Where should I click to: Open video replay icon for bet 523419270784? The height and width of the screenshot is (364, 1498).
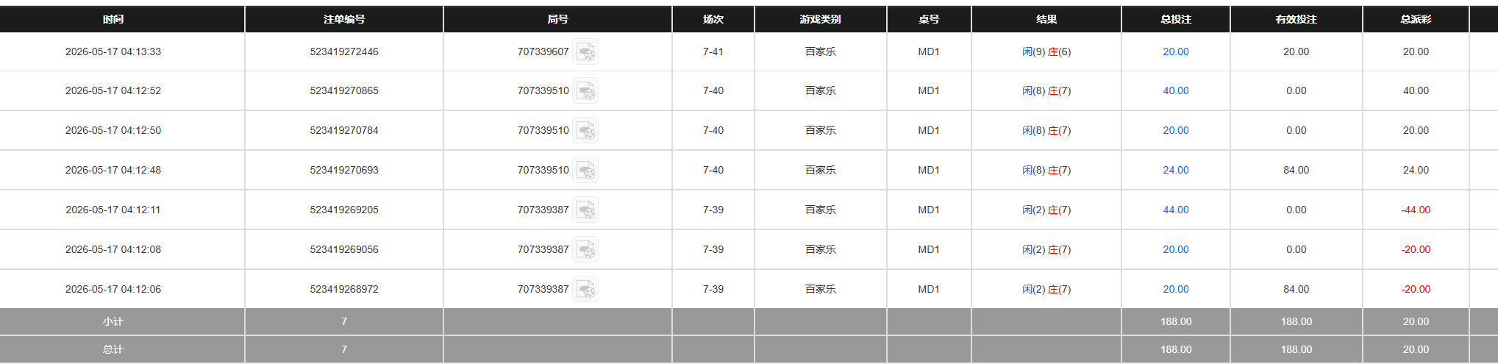[585, 131]
